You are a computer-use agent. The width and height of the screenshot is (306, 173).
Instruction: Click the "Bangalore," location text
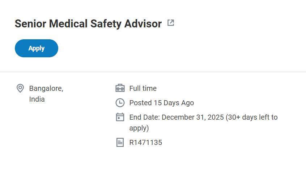(46, 88)
